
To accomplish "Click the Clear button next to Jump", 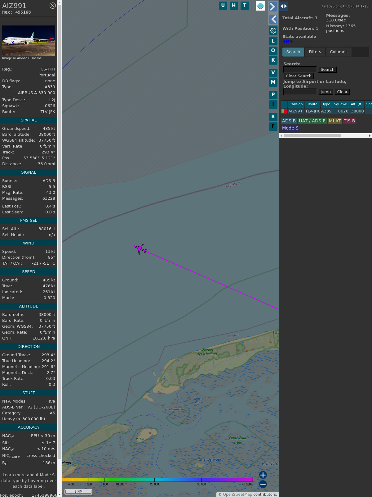I will click(x=342, y=92).
